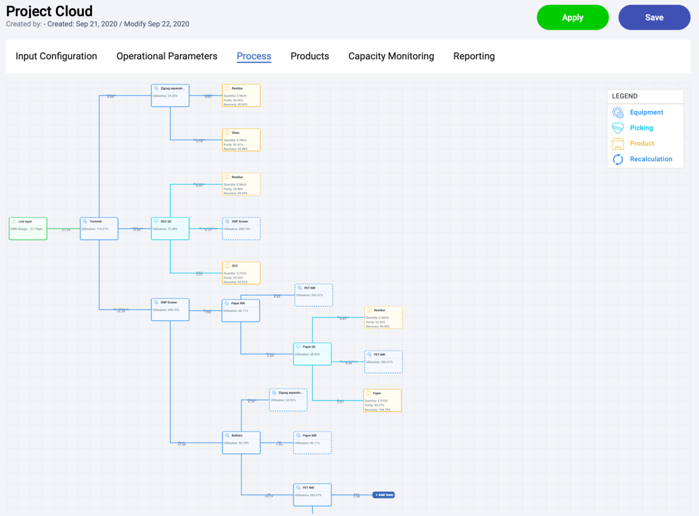Click the OCC QC picking icon
This screenshot has width=699, height=516.
pos(156,222)
